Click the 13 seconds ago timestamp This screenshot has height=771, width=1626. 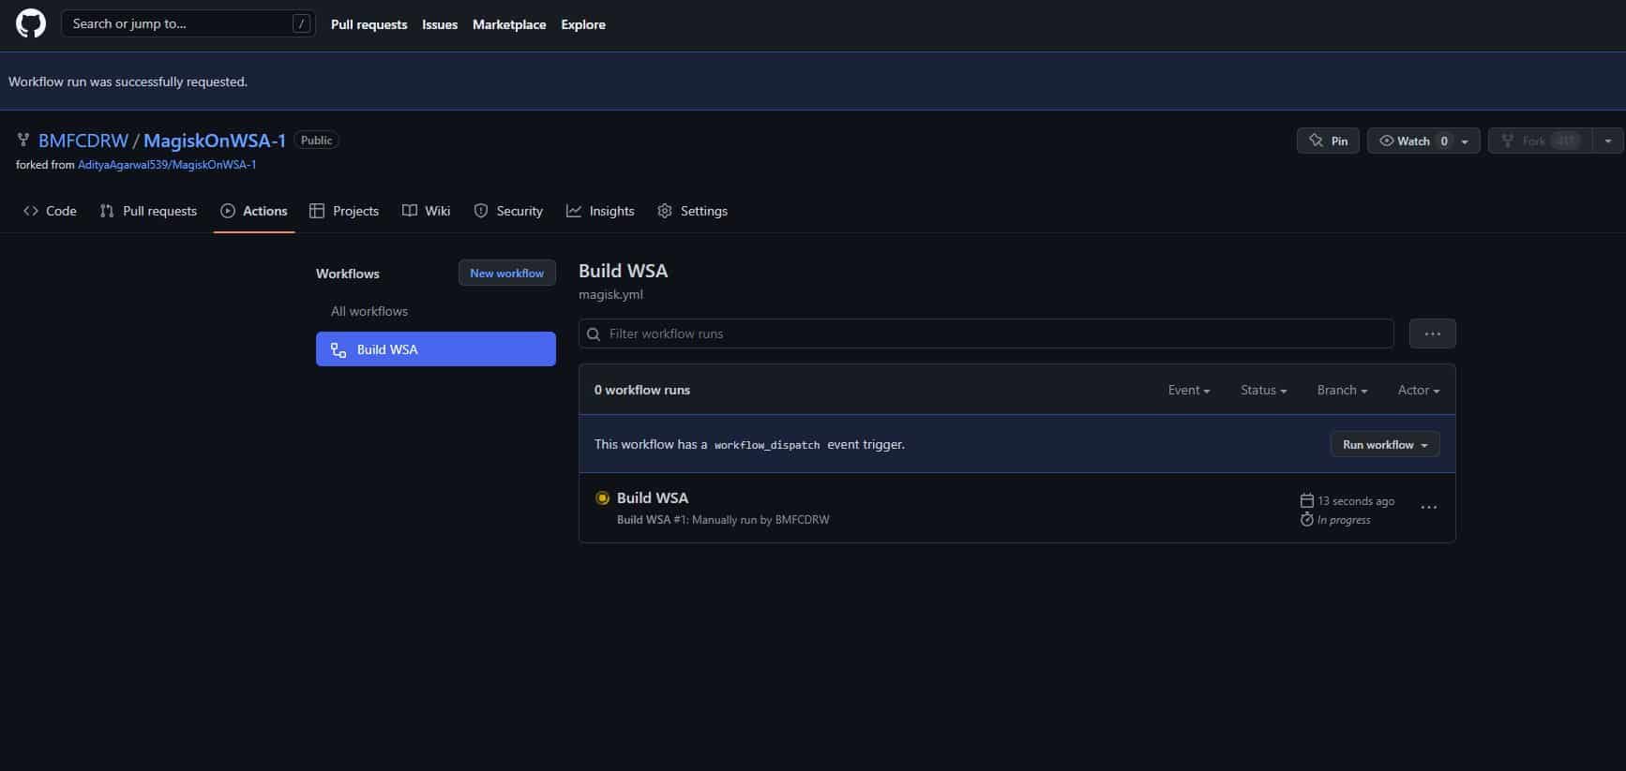coord(1356,501)
